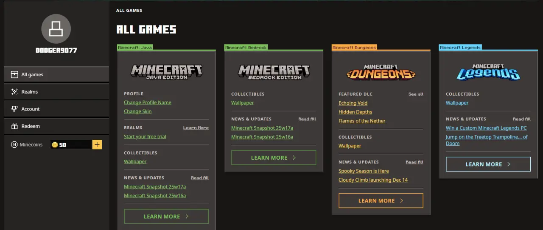This screenshot has width=543, height=230.
Task: Open Learn More link beside Realms
Action: point(196,127)
